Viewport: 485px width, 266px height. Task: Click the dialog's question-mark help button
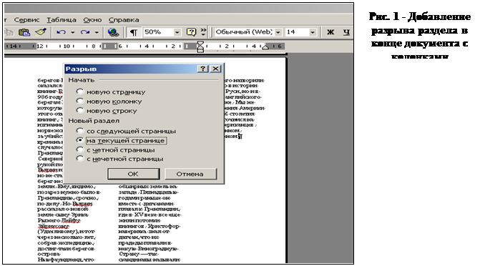point(203,69)
